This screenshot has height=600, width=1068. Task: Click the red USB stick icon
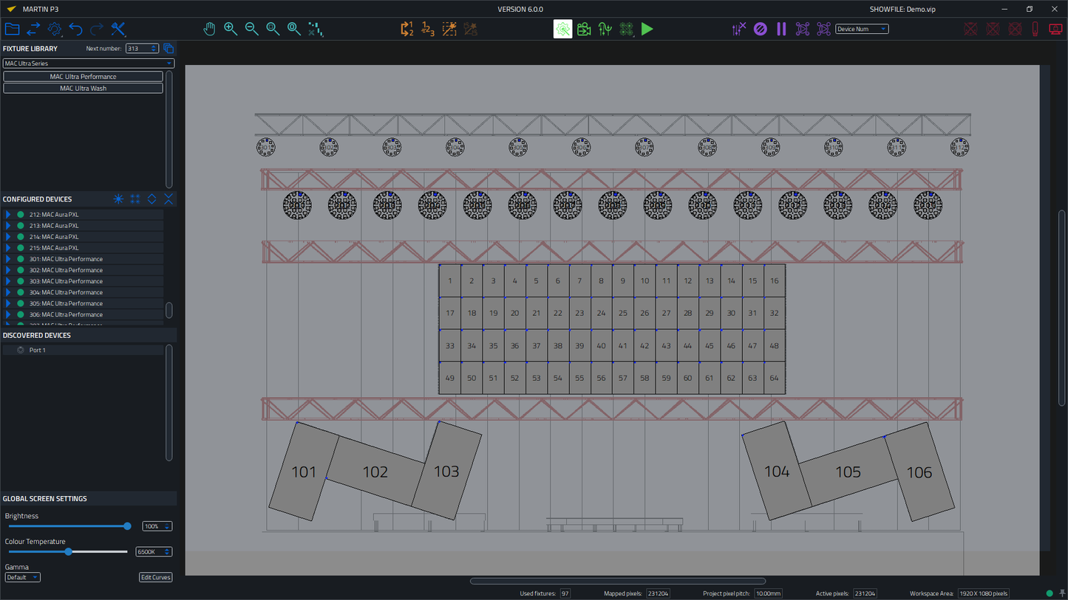[1035, 29]
